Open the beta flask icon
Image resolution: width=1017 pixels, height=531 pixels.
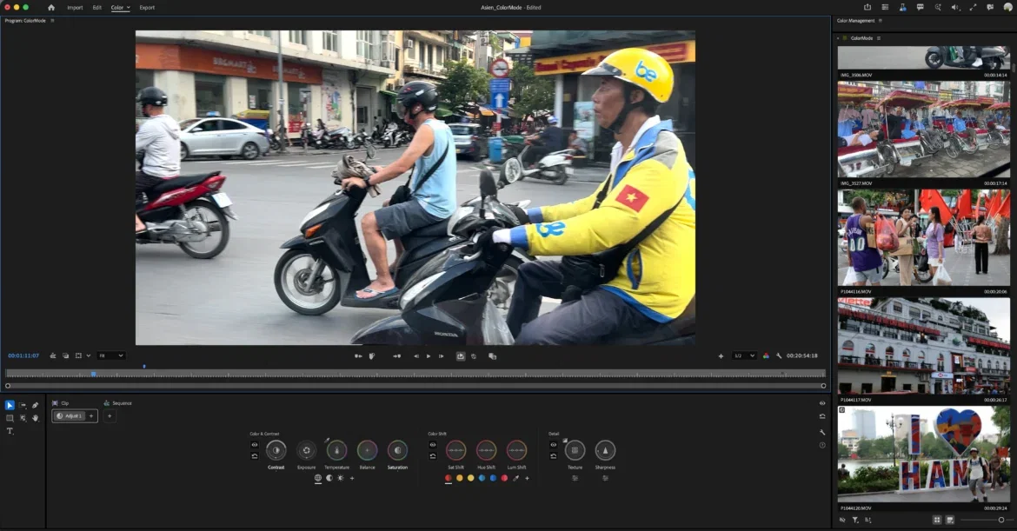click(902, 7)
